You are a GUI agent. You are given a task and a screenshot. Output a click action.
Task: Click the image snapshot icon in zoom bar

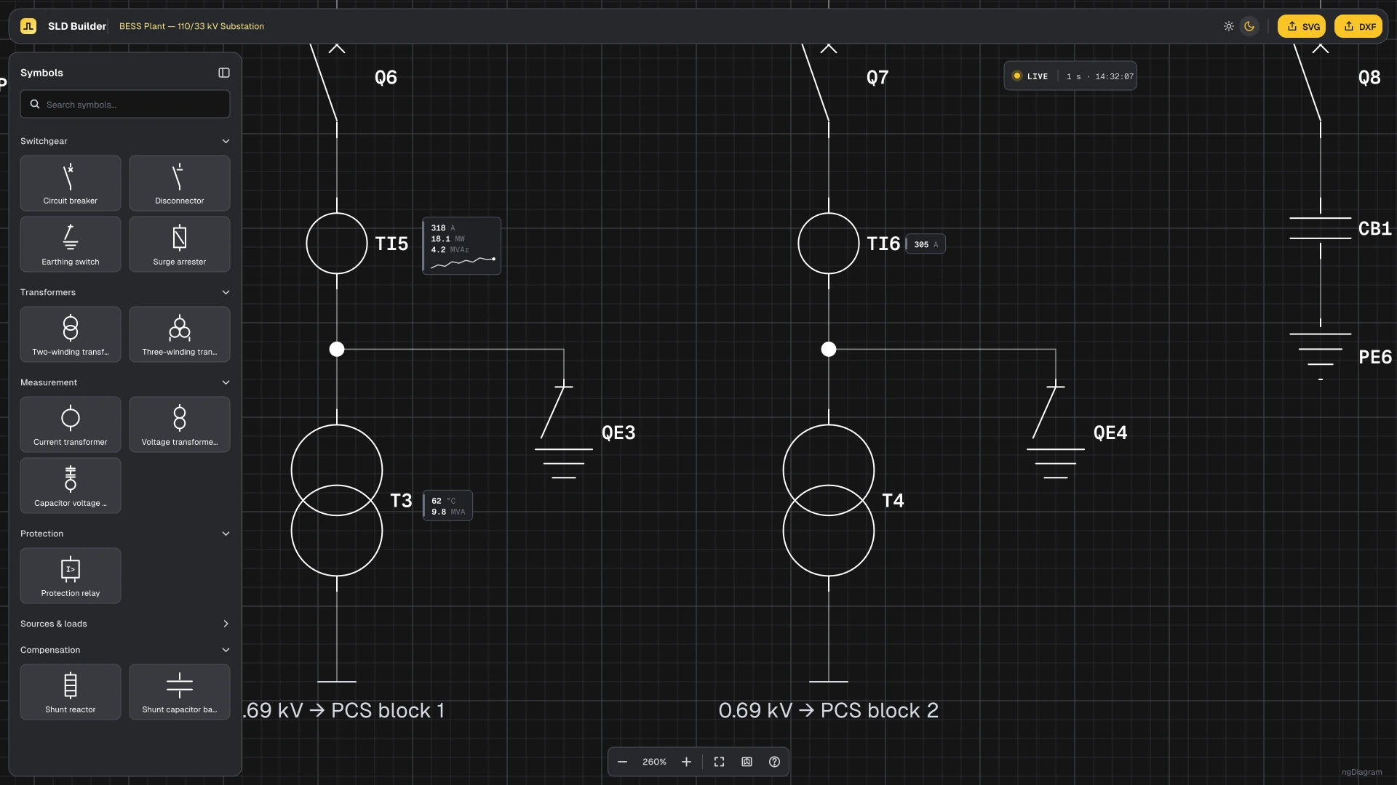click(747, 762)
